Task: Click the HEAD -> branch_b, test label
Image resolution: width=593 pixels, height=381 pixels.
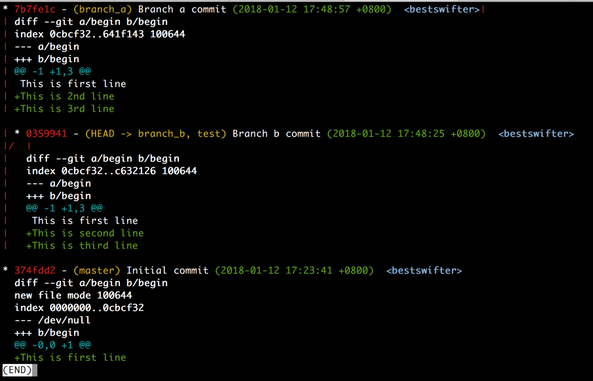Action: tap(156, 134)
